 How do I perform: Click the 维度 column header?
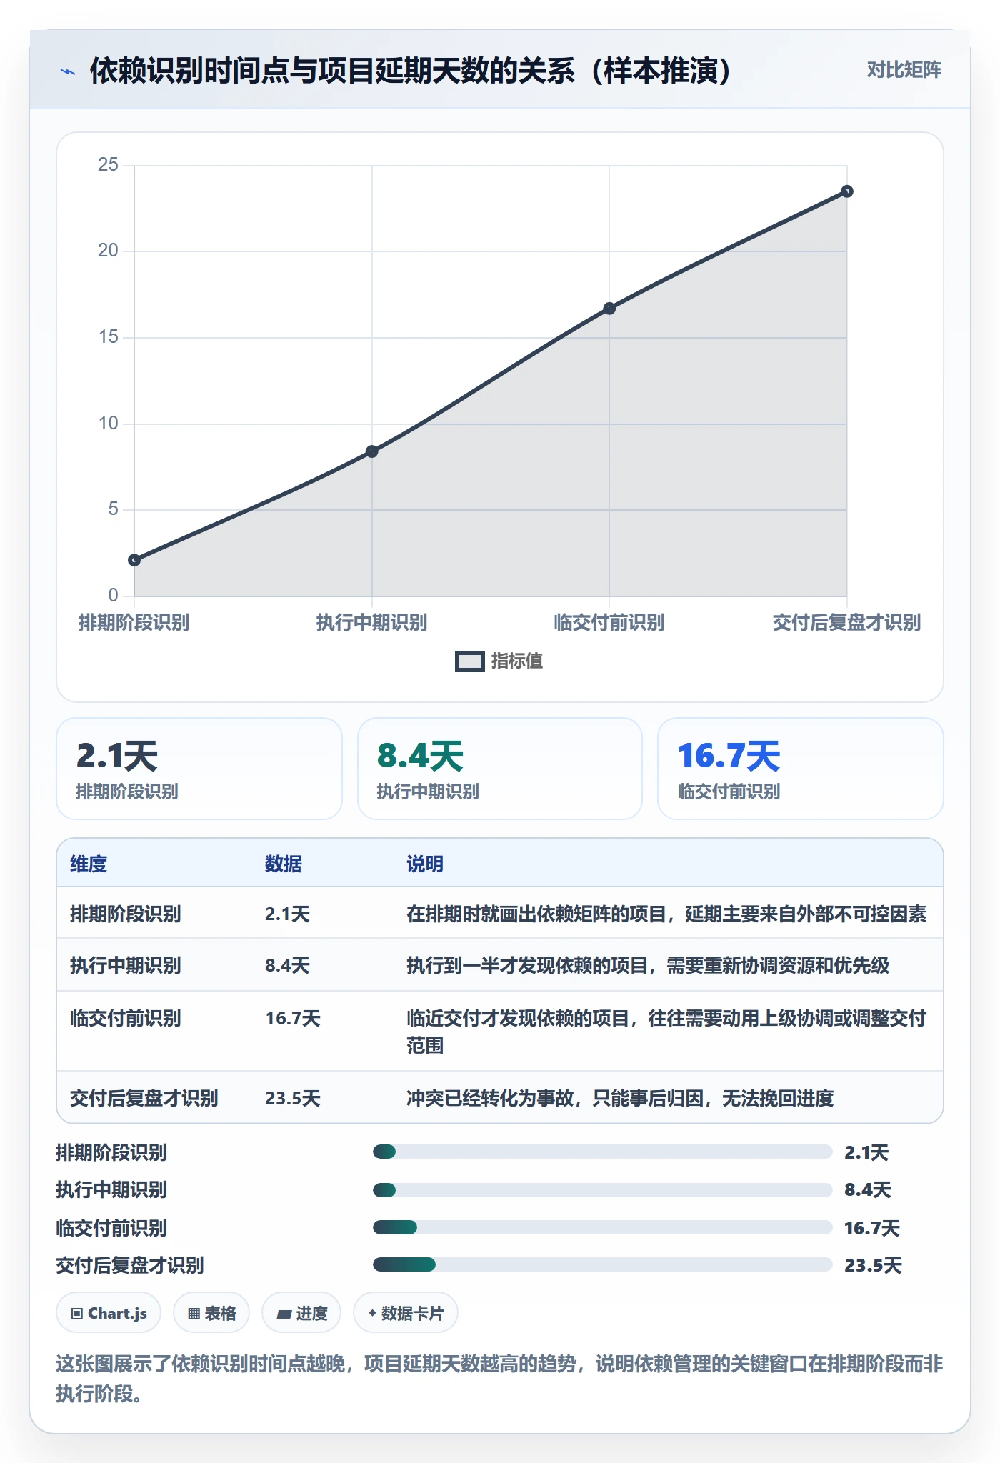tap(89, 864)
